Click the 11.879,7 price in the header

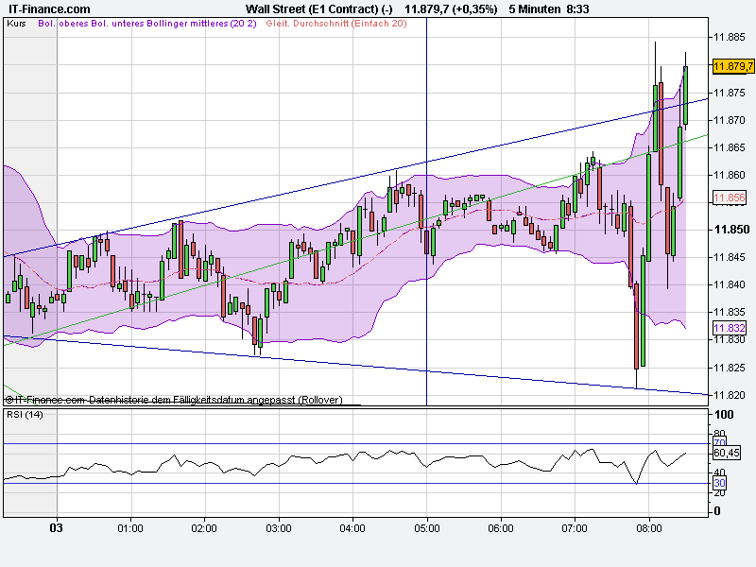[427, 9]
